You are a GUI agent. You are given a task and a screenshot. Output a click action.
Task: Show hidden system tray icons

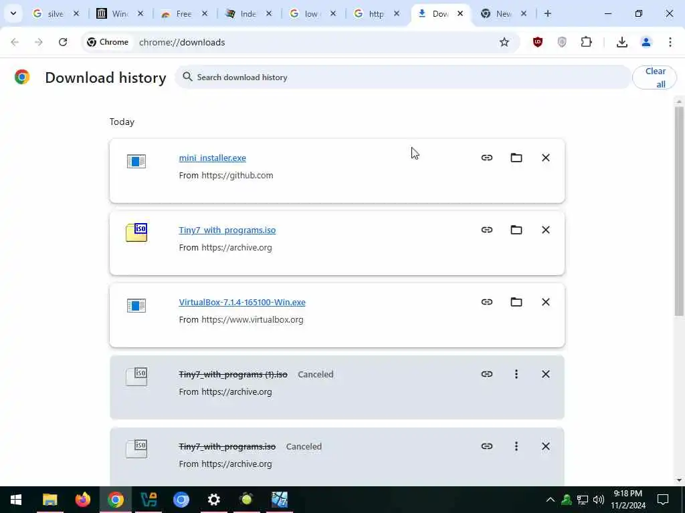point(551,500)
